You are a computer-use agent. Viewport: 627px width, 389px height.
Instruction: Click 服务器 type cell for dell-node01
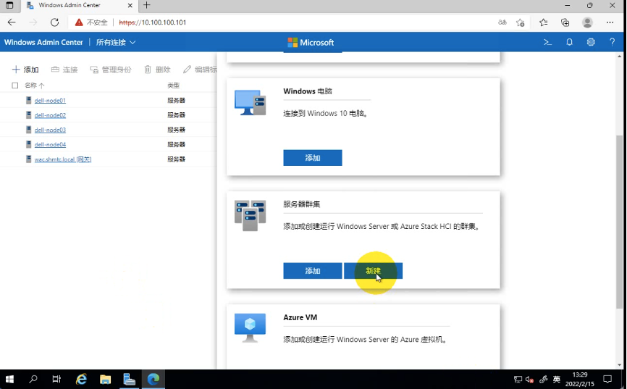pyautogui.click(x=177, y=101)
